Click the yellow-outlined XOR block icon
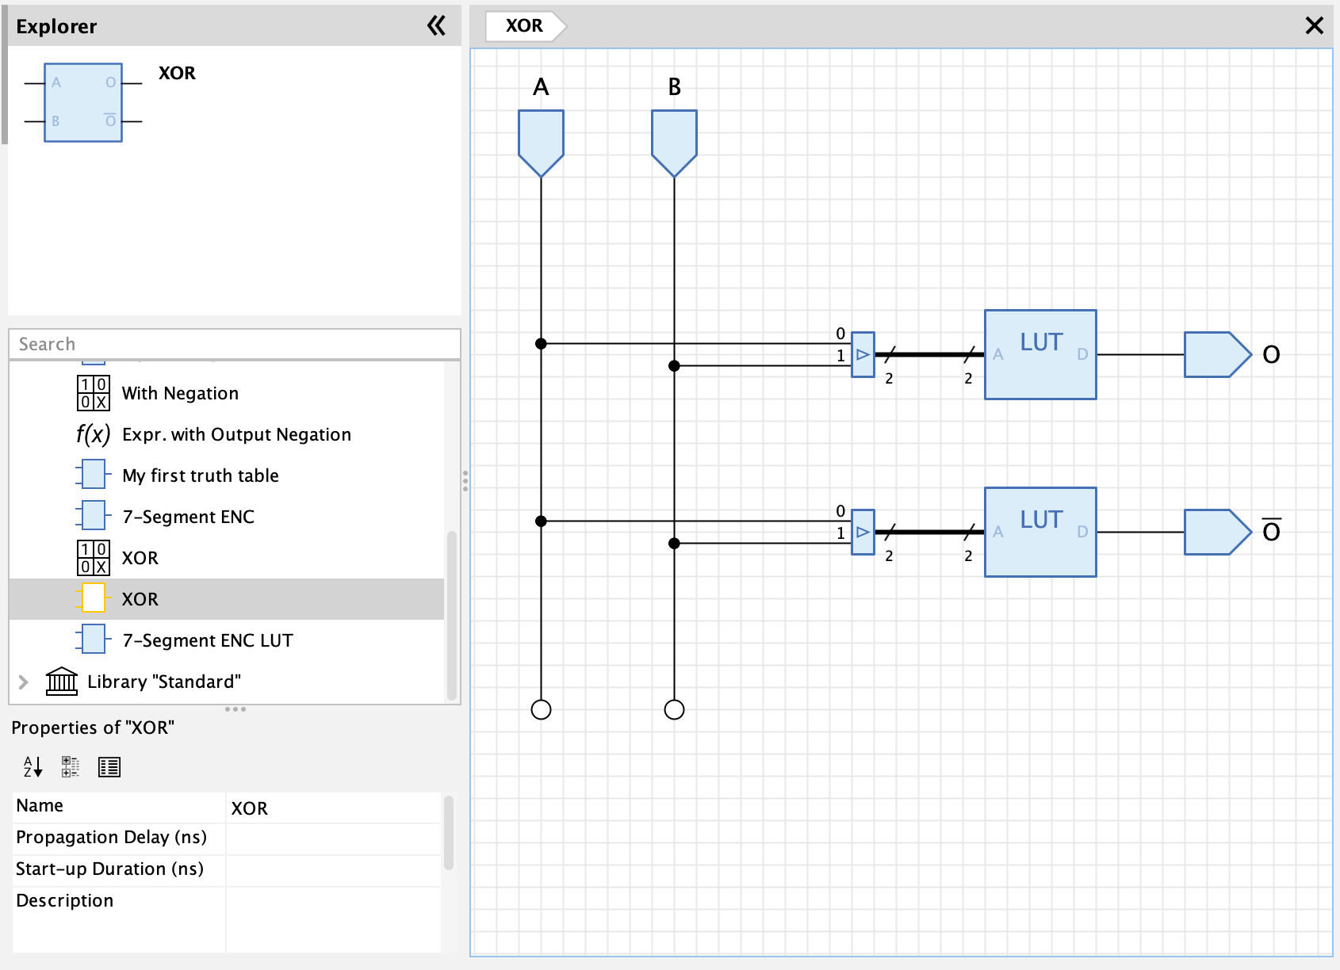1340x970 pixels. (94, 598)
